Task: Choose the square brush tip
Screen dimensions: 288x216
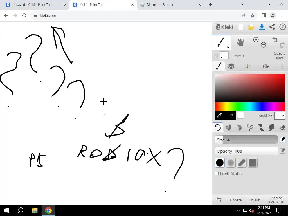Action: tap(253, 163)
